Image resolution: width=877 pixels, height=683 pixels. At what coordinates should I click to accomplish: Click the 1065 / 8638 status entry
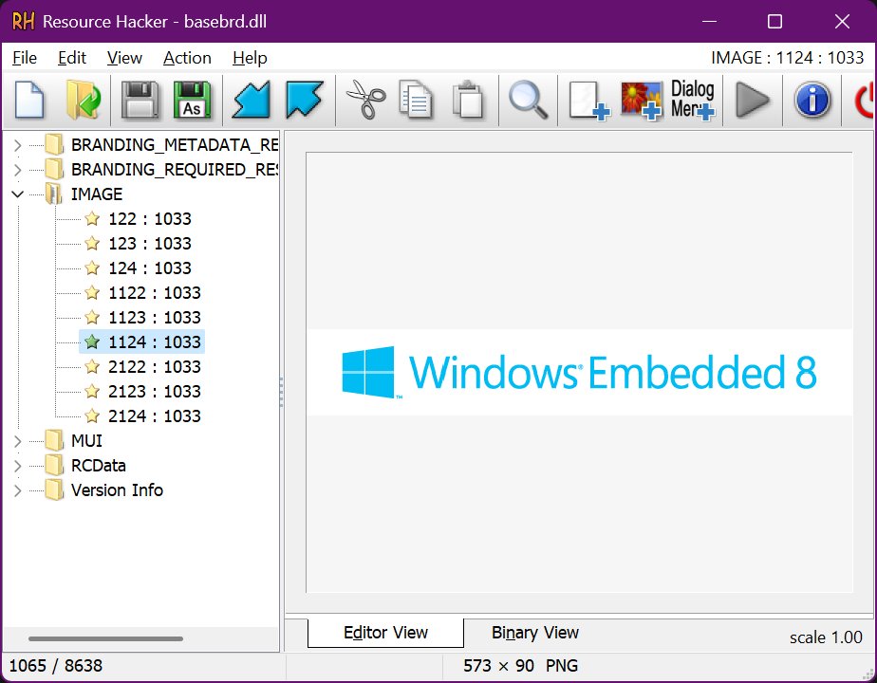[x=56, y=666]
